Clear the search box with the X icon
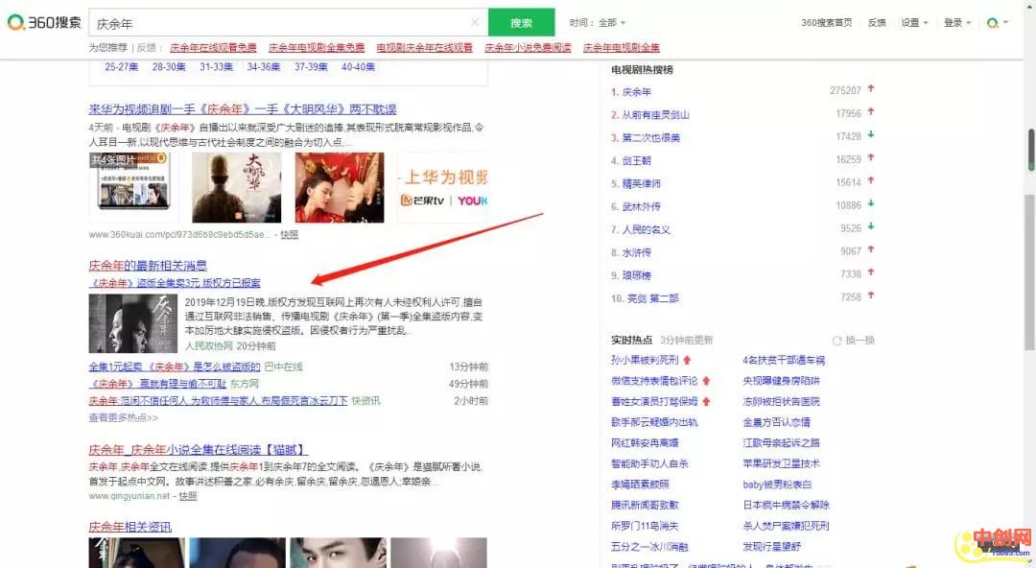The image size is (1036, 568). (475, 22)
